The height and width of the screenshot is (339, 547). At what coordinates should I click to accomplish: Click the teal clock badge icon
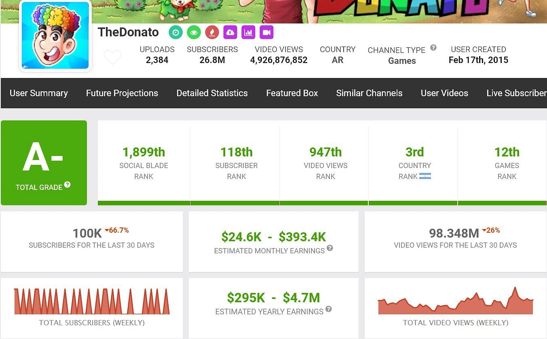tap(175, 32)
